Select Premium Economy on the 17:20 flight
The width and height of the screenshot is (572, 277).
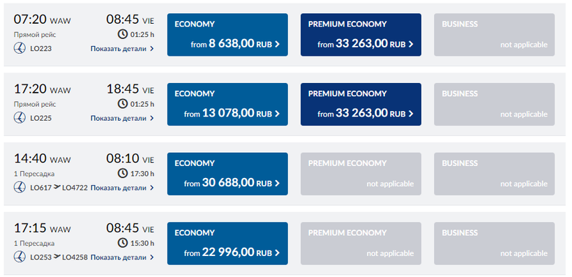361,105
